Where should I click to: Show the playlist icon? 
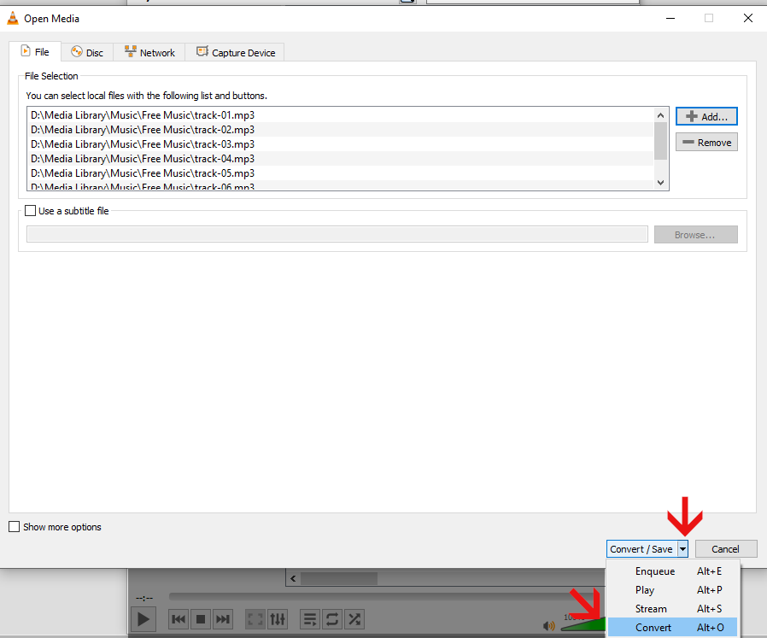(310, 618)
